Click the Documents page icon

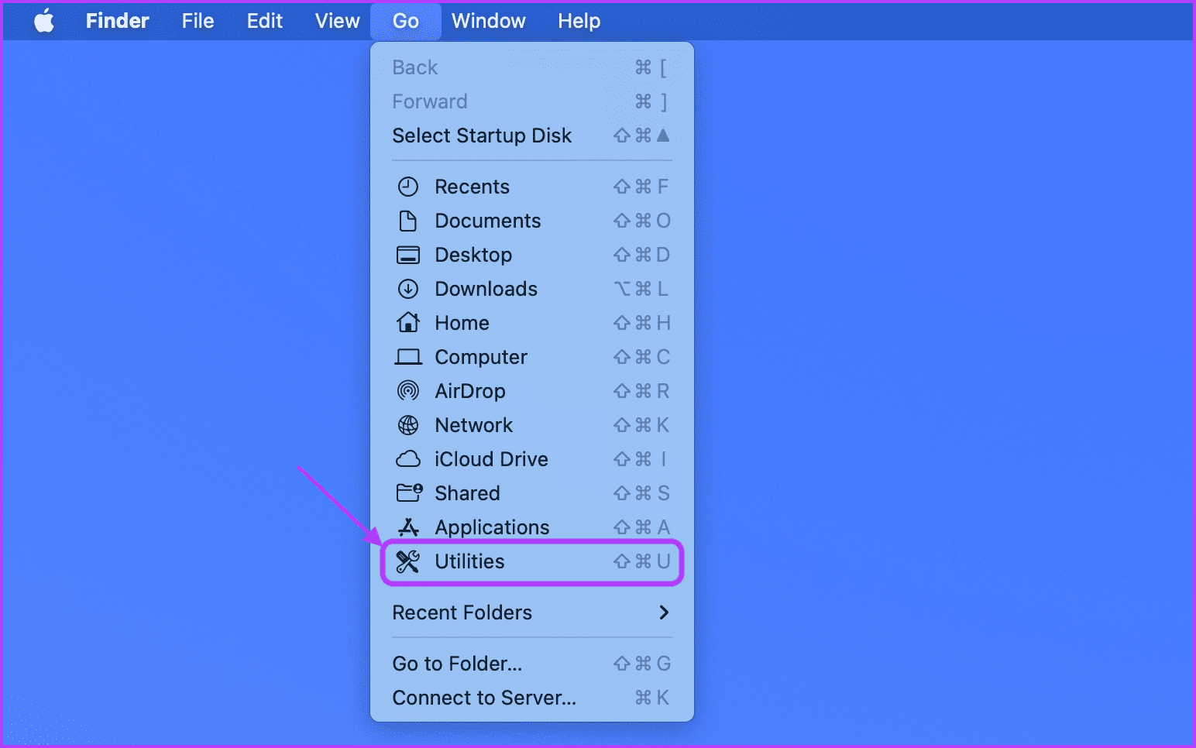coord(408,221)
